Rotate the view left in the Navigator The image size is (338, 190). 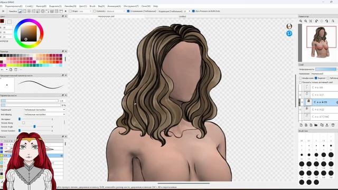click(317, 21)
